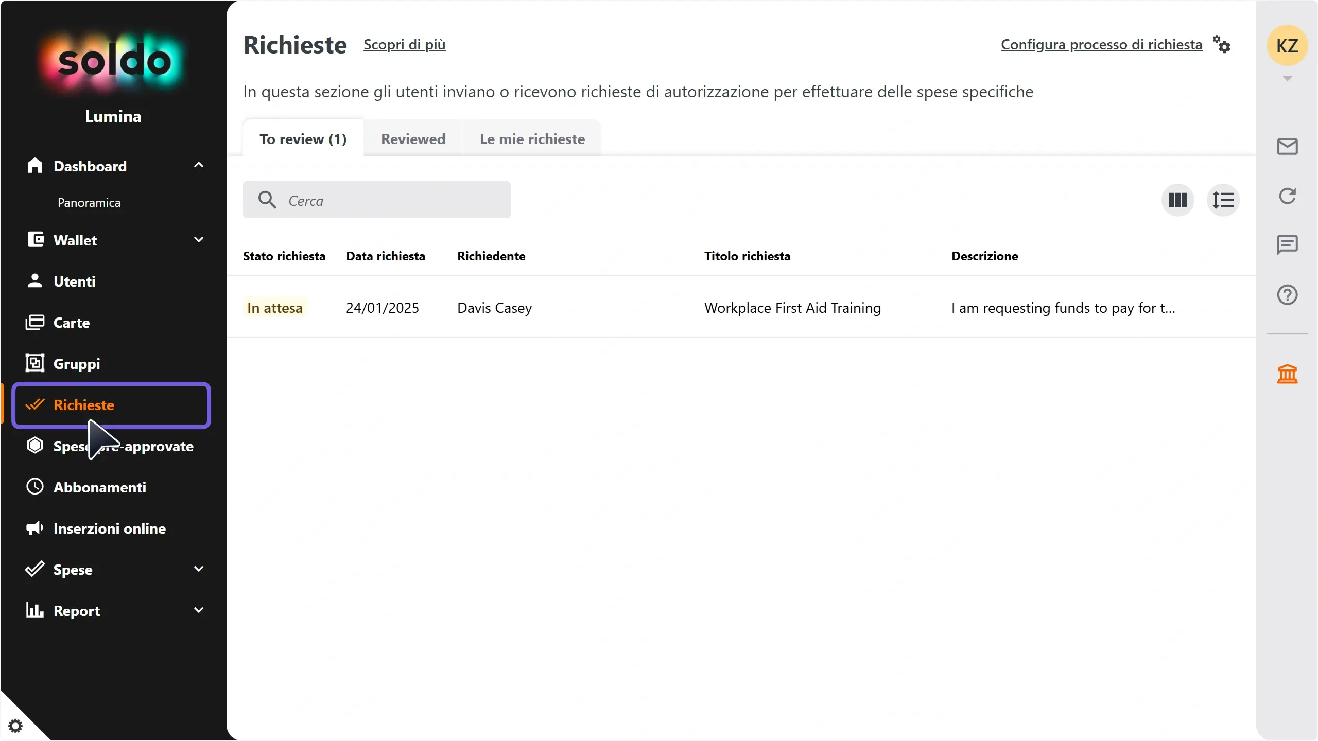Click the Carte card icon
Screen dimensions: 1318x741
pyautogui.click(x=35, y=323)
